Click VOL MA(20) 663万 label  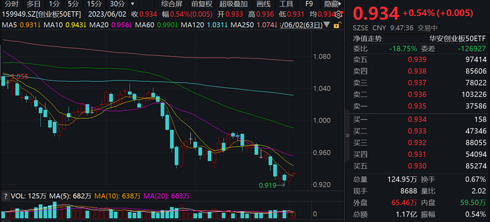pos(166,196)
